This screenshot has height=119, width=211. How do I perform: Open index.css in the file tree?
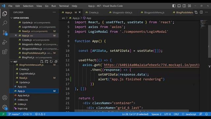point(34,100)
